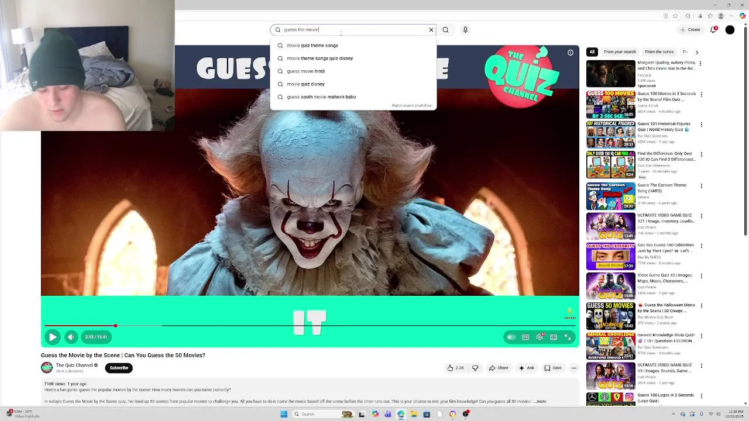Choose suggestion 'movie quiz disney'
The height and width of the screenshot is (421, 749).
click(353, 84)
